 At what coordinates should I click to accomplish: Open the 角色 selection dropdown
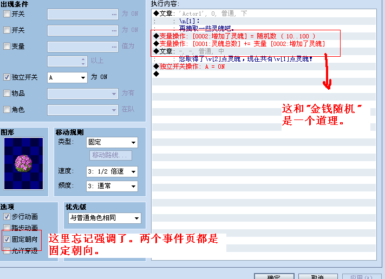point(83,110)
